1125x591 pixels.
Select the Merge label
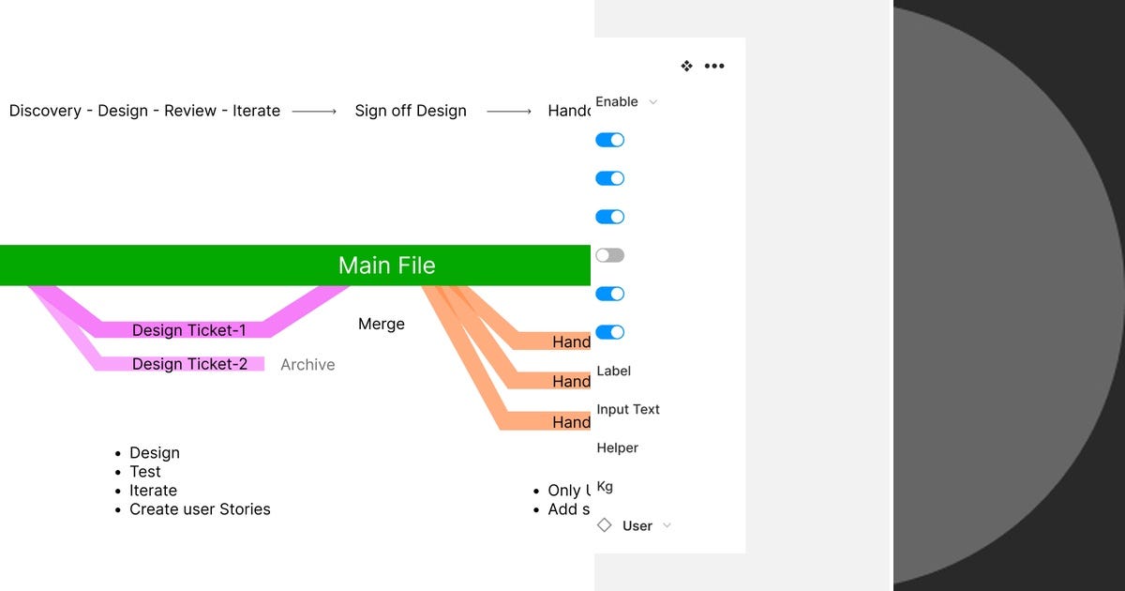click(x=381, y=324)
